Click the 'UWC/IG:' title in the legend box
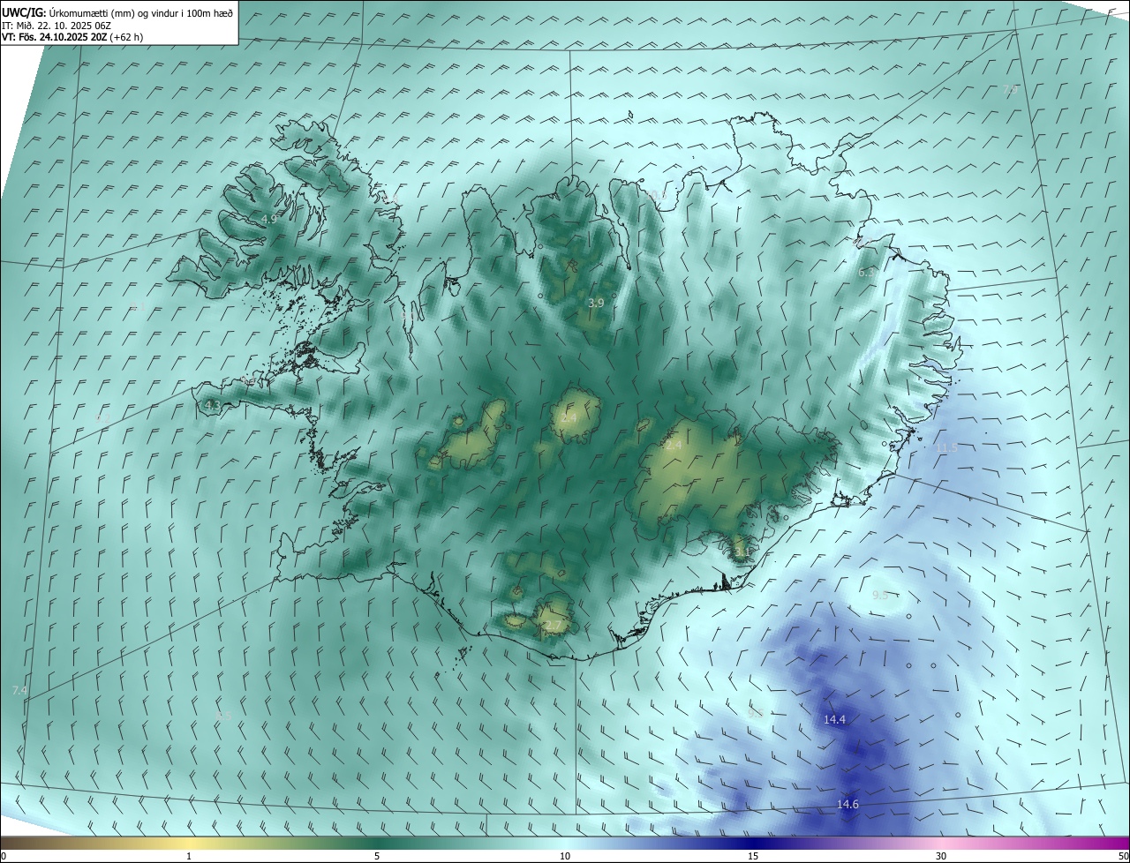Viewport: 1130px width, 863px height. coord(24,12)
